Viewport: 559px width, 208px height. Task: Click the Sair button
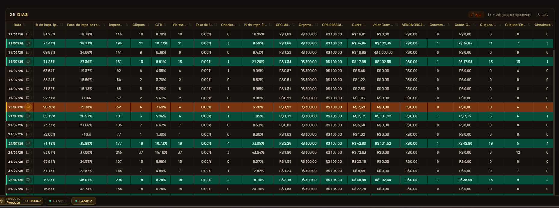[x=476, y=15]
